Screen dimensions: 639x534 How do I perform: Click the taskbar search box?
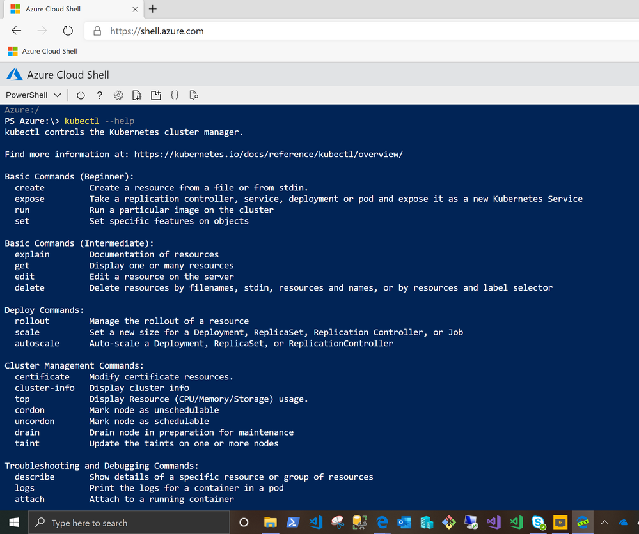[129, 523]
